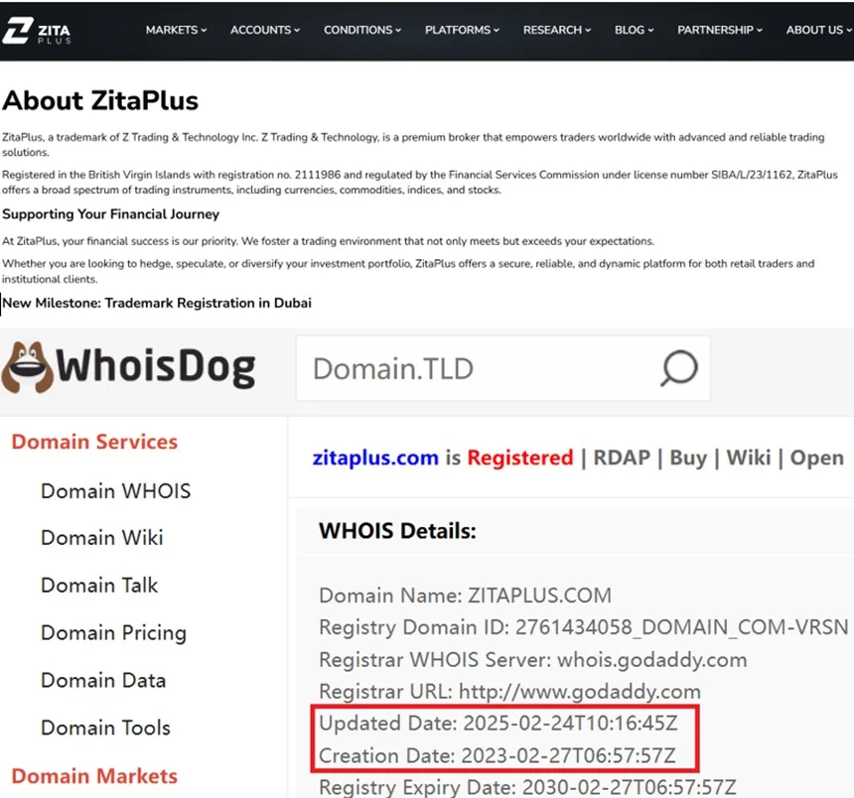This screenshot has height=798, width=854.
Task: Click the Registry Domain ID line
Action: 583,627
